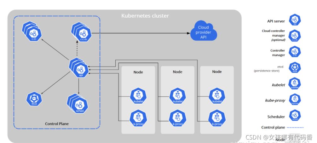Click the "Control Plane" caption under the dashed box
The height and width of the screenshot is (143, 317).
coord(57,123)
